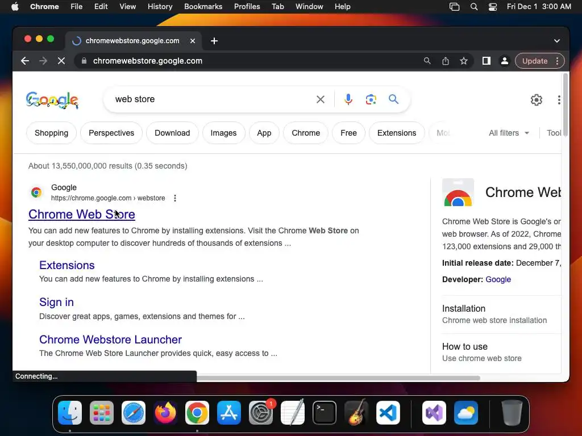Open Launchpad from the Dock
Image resolution: width=582 pixels, height=436 pixels.
[x=102, y=413]
